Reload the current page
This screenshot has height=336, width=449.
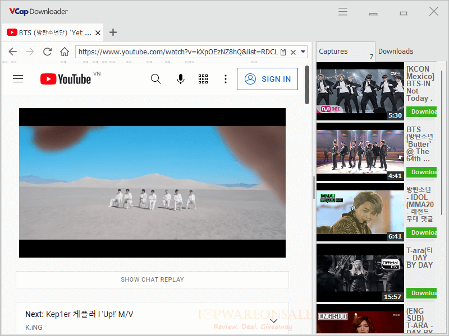(x=47, y=52)
